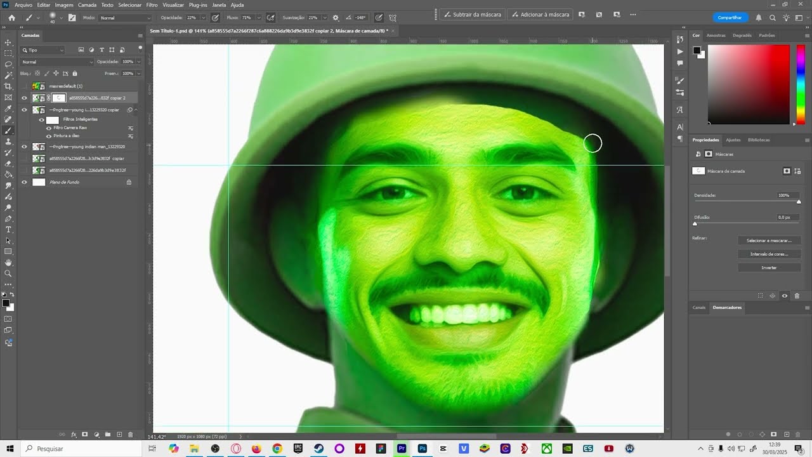This screenshot has width=812, height=457.
Task: Create a new layer group folder
Action: click(108, 435)
